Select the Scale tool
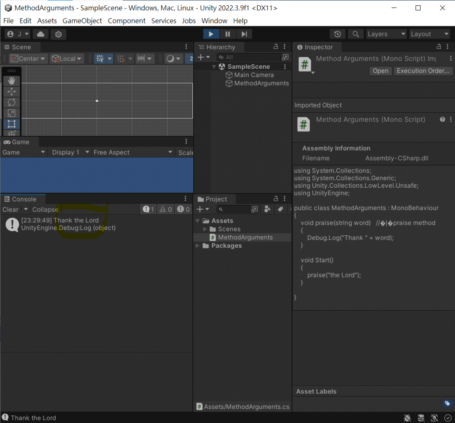The height and width of the screenshot is (423, 455). (12, 113)
